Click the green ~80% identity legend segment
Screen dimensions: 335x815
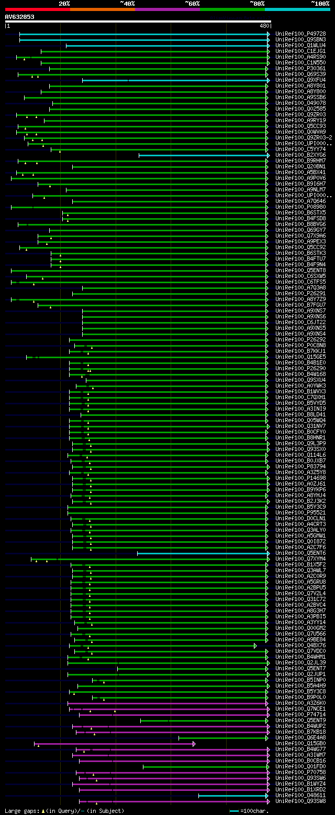point(232,9)
